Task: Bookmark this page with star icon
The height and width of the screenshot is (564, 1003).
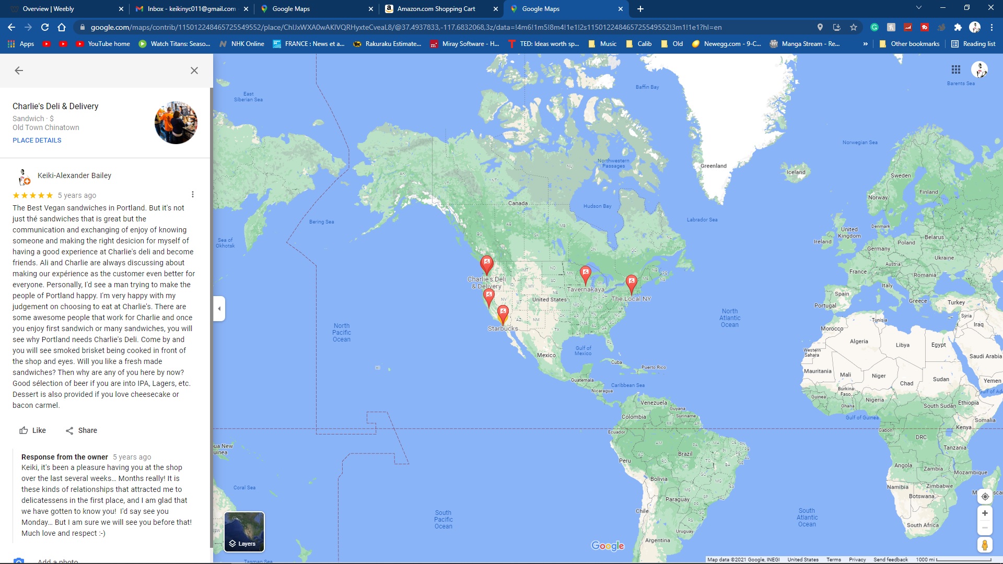Action: [x=854, y=27]
